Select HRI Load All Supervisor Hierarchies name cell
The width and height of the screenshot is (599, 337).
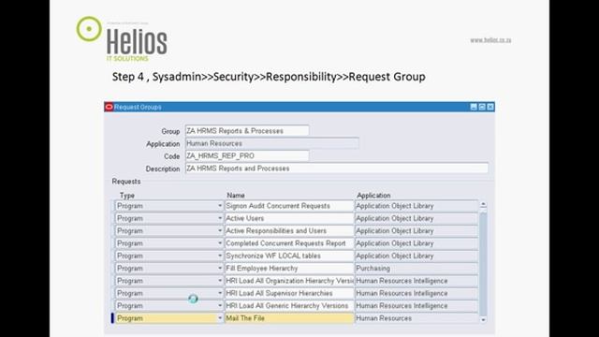tap(289, 293)
